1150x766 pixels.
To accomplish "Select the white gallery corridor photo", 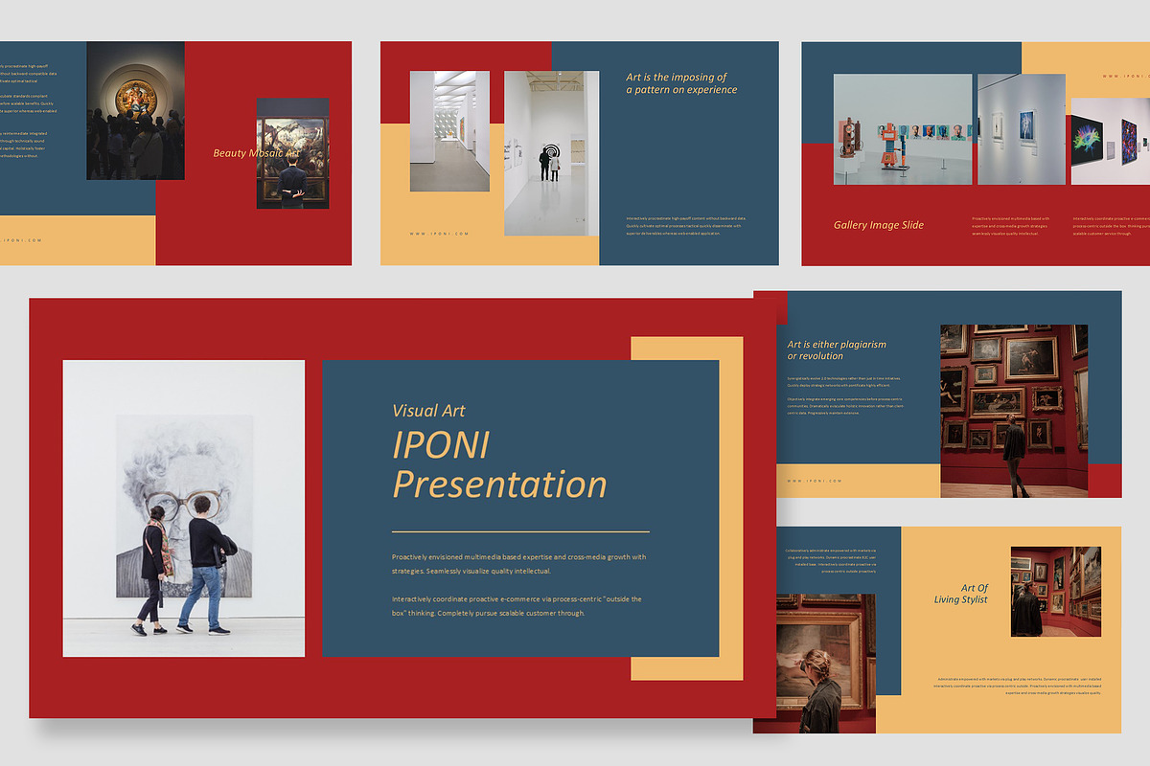I will click(x=449, y=131).
